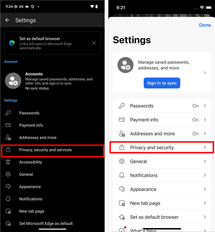This screenshot has height=232, width=215.
Task: Expand New tab page chevron in light panel
Action: 205,203
